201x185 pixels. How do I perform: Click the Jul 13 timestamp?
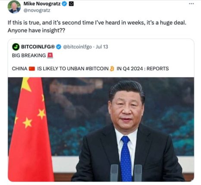click(x=102, y=47)
